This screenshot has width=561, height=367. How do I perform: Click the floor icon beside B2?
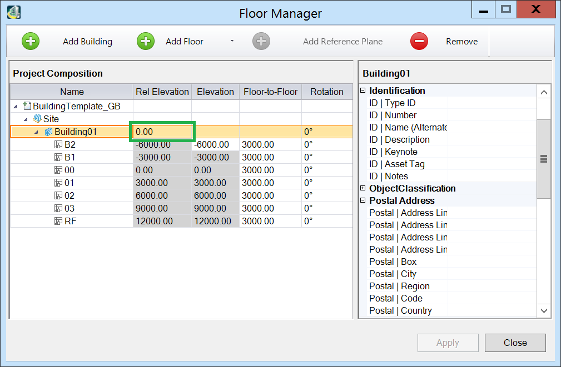(58, 144)
